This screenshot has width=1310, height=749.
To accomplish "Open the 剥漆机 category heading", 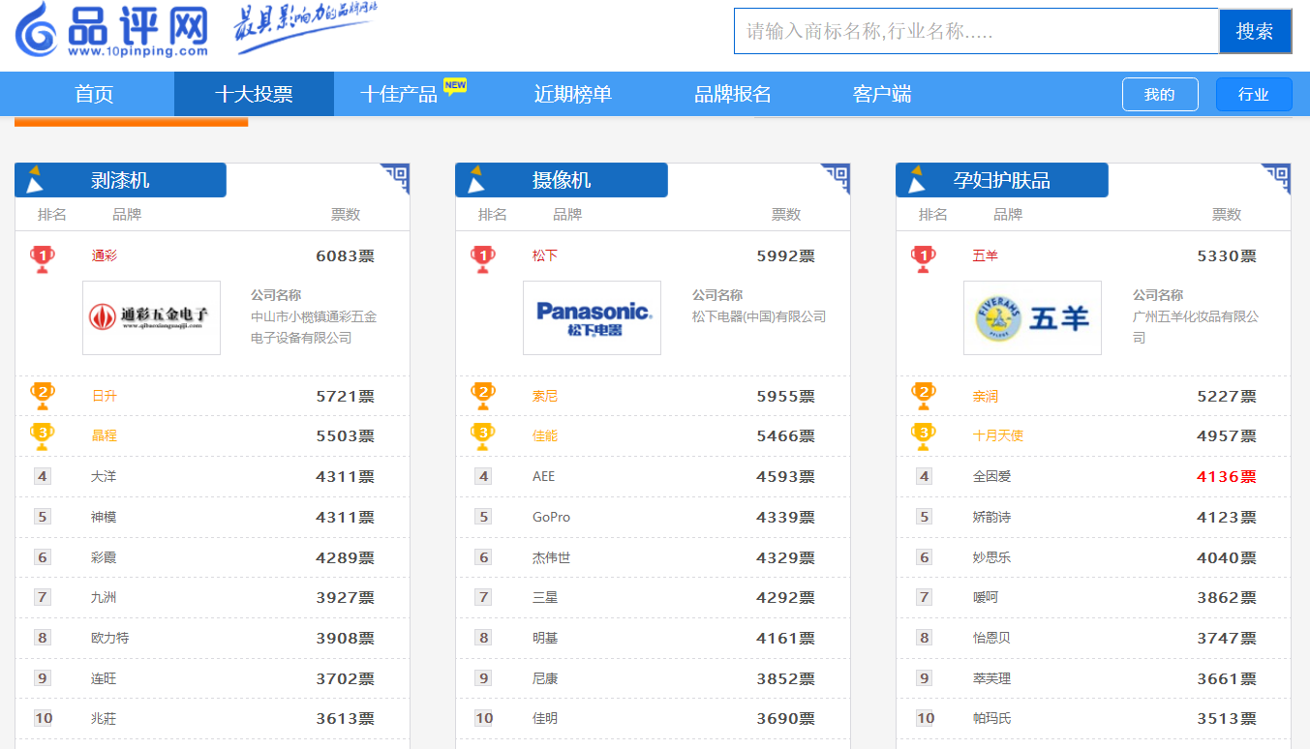I will point(120,180).
